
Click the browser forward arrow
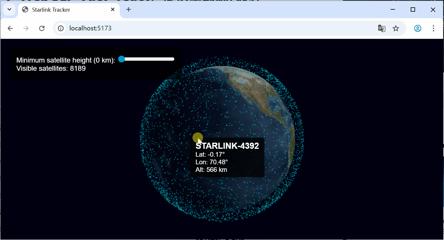(26, 28)
